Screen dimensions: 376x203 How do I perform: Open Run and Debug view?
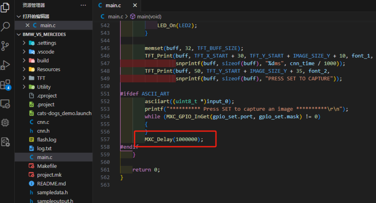(5, 65)
